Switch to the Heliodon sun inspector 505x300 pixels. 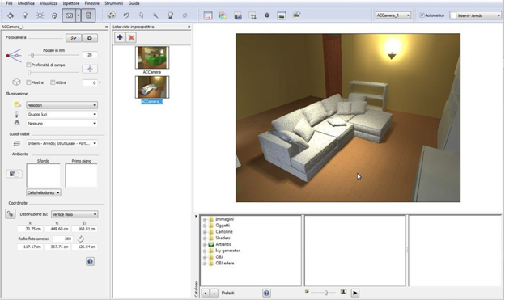[40, 15]
